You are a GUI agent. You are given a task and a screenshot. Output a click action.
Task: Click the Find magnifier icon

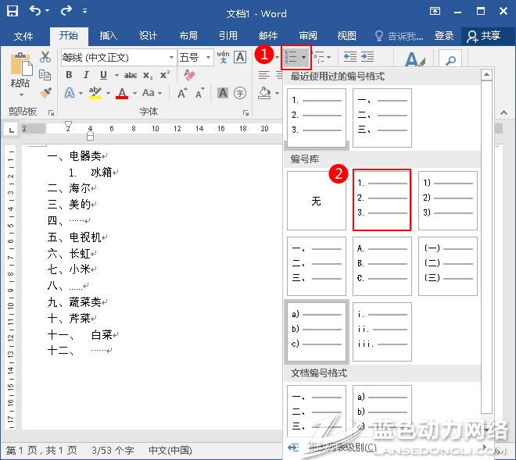click(450, 60)
